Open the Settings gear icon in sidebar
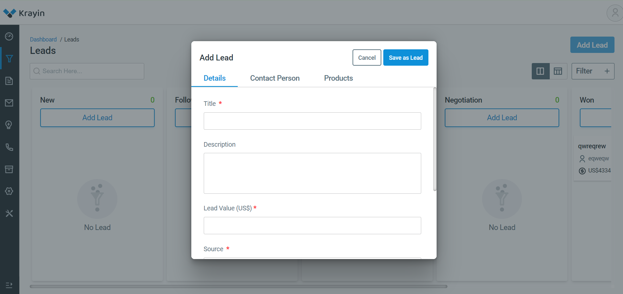623x294 pixels. pyautogui.click(x=9, y=191)
